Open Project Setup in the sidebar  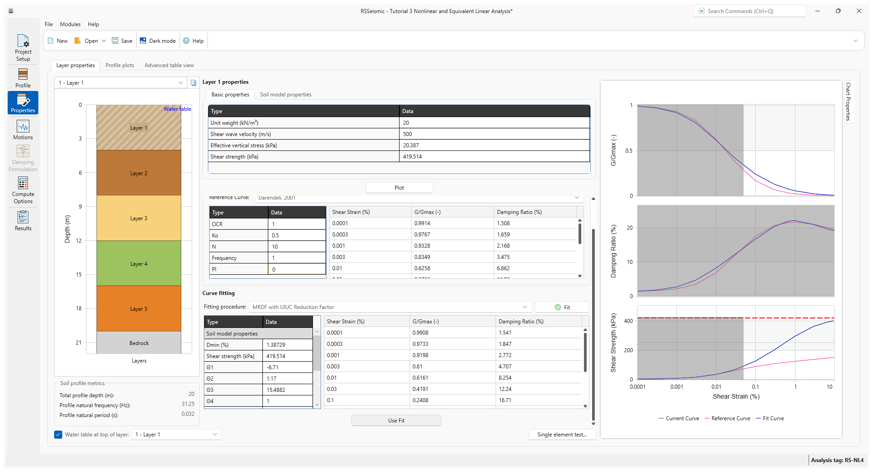[x=23, y=48]
